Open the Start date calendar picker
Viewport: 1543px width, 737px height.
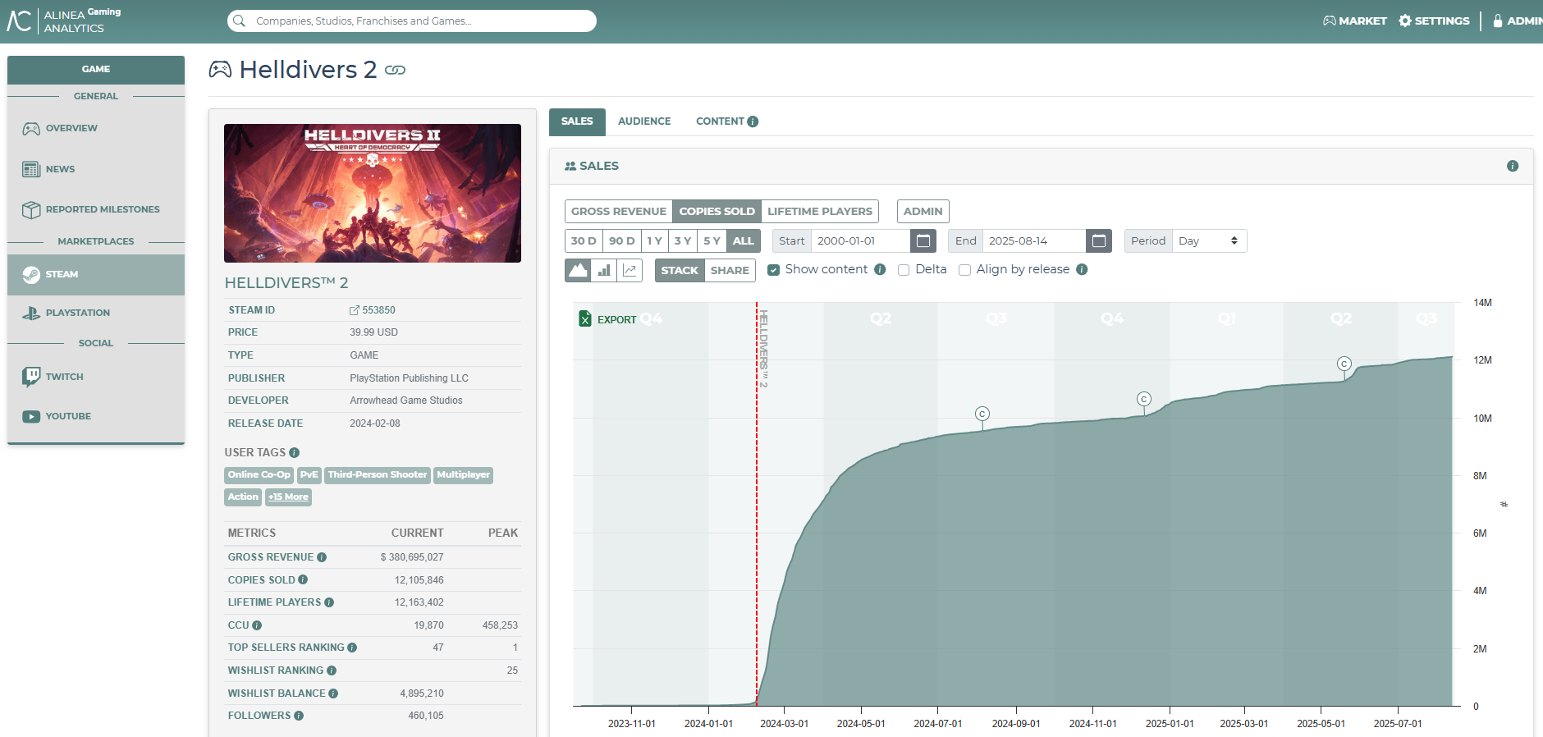point(923,240)
